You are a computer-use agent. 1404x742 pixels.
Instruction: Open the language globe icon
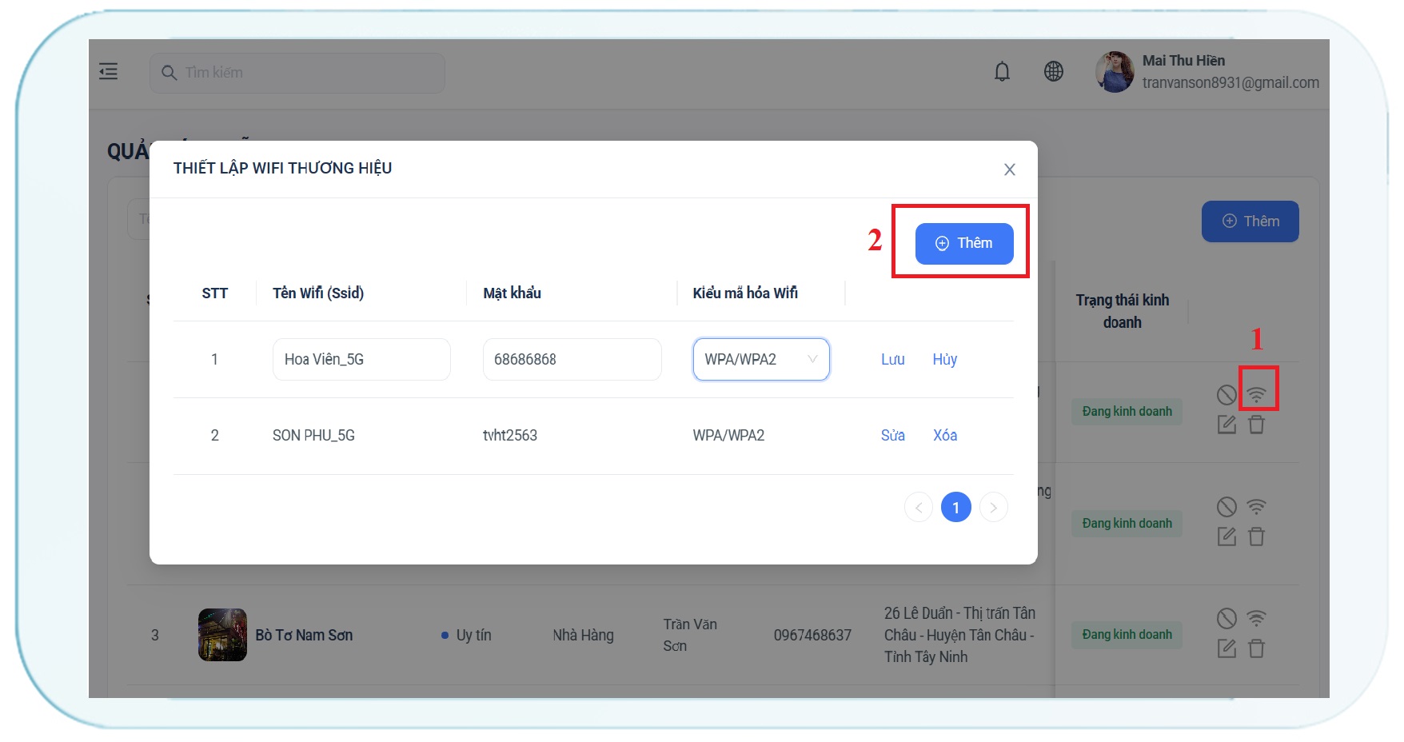[1054, 72]
